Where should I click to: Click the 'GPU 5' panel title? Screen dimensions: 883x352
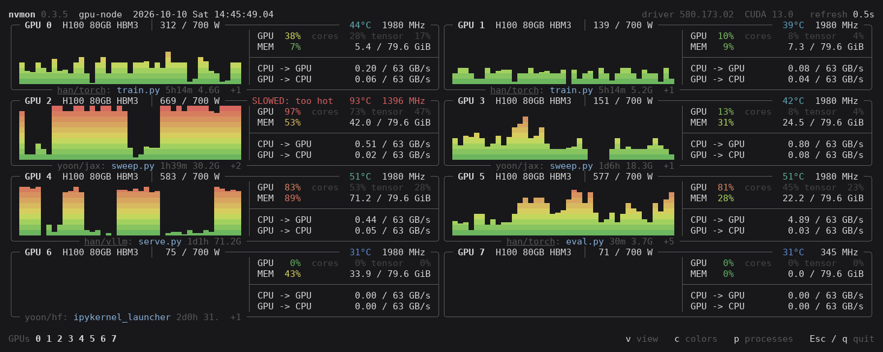pos(472,177)
